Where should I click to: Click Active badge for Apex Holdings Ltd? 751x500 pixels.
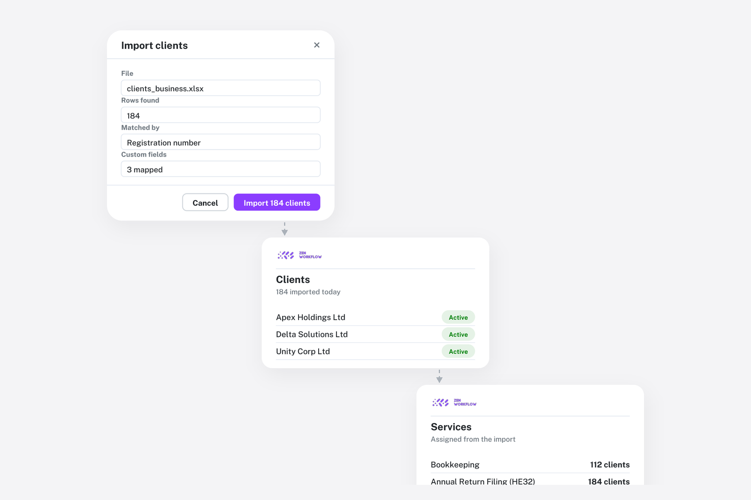pos(458,317)
